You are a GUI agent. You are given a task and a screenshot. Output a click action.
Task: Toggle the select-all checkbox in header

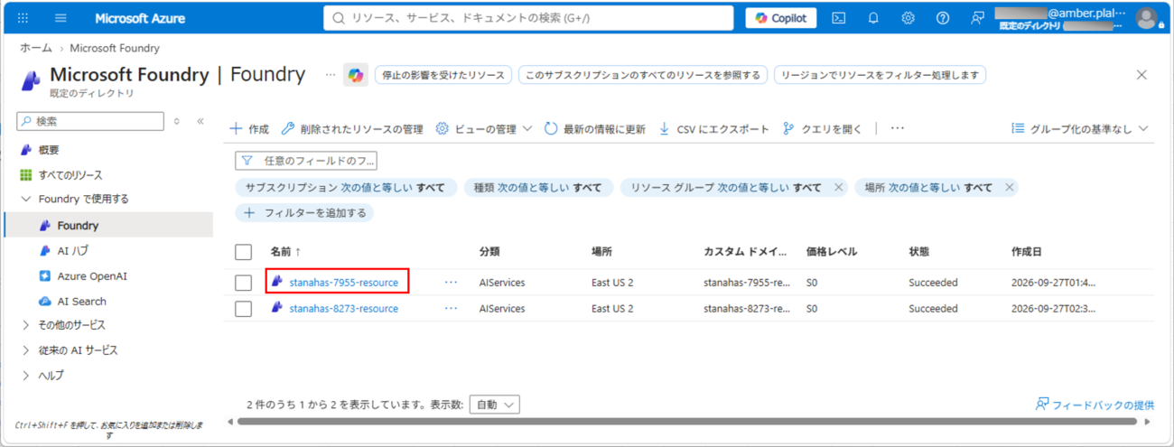click(243, 252)
